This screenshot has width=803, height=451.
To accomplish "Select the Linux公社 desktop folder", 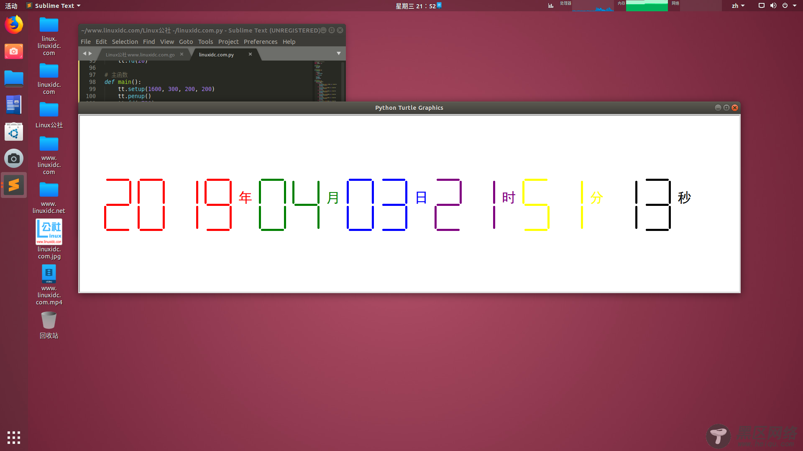I will pyautogui.click(x=49, y=115).
